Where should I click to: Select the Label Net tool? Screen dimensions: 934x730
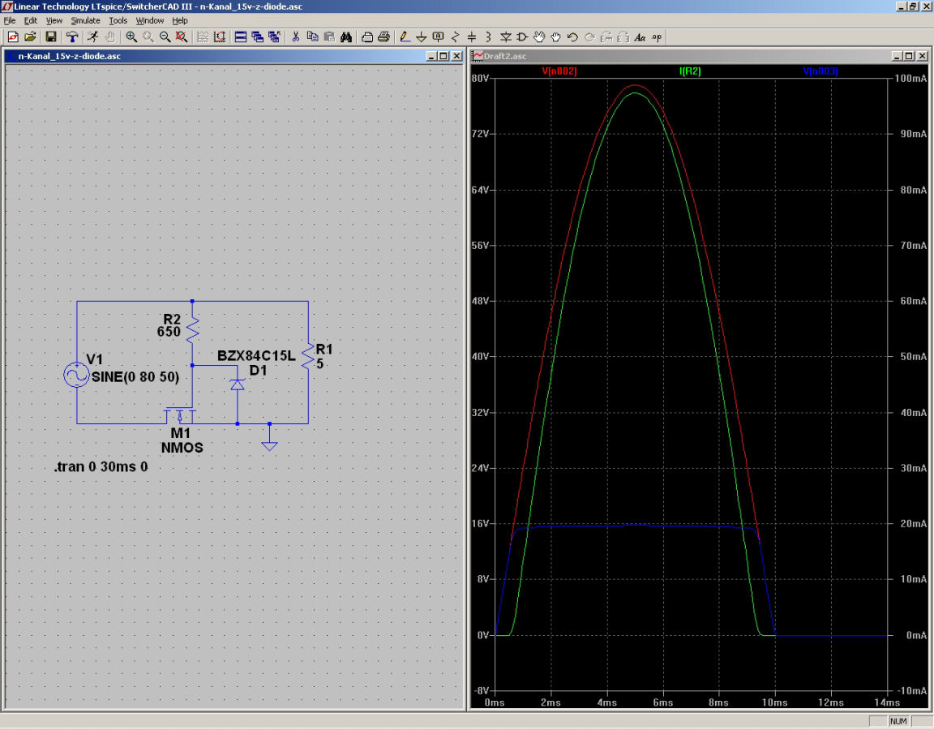click(438, 37)
